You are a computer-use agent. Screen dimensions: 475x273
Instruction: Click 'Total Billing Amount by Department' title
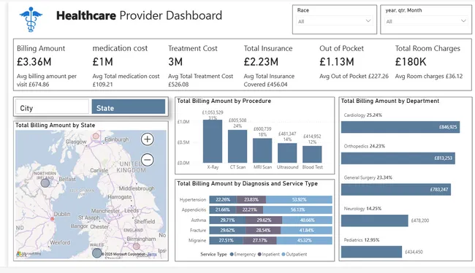coord(390,101)
